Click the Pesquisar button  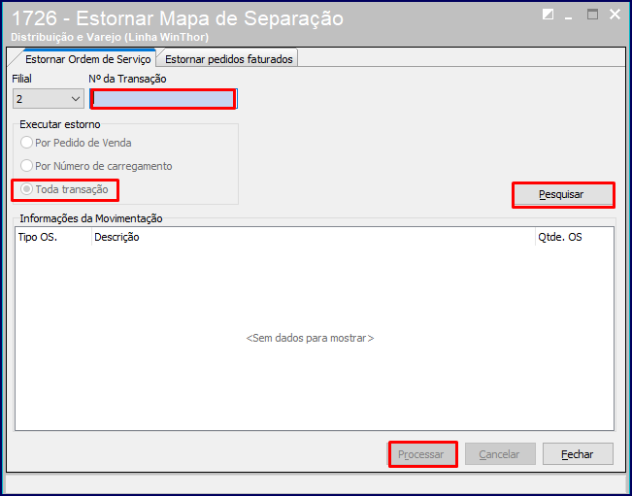pyautogui.click(x=563, y=194)
